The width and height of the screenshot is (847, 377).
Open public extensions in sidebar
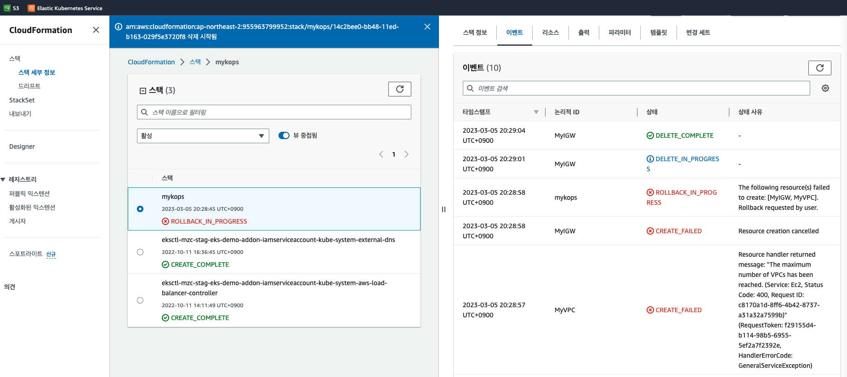pyautogui.click(x=29, y=194)
